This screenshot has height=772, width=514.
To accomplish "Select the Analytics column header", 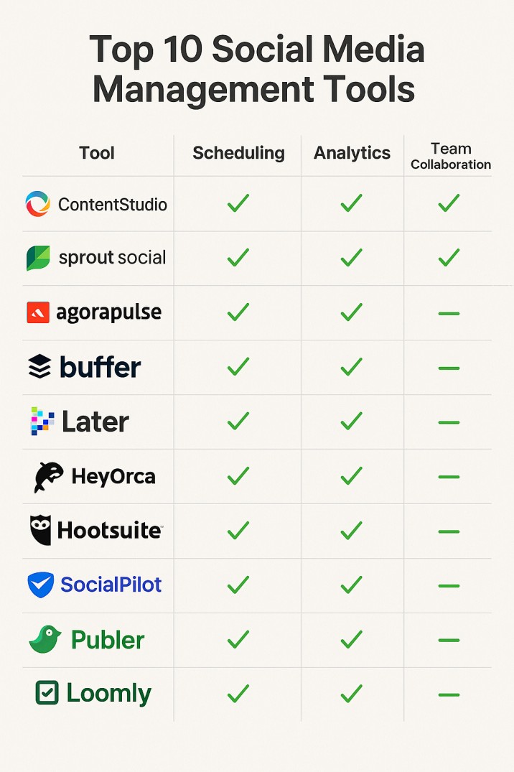I will pyautogui.click(x=352, y=153).
